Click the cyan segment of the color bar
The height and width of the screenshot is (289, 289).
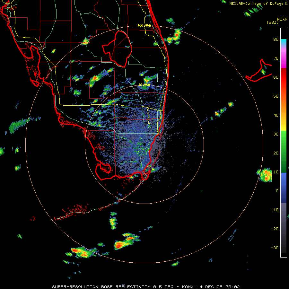click(284, 42)
